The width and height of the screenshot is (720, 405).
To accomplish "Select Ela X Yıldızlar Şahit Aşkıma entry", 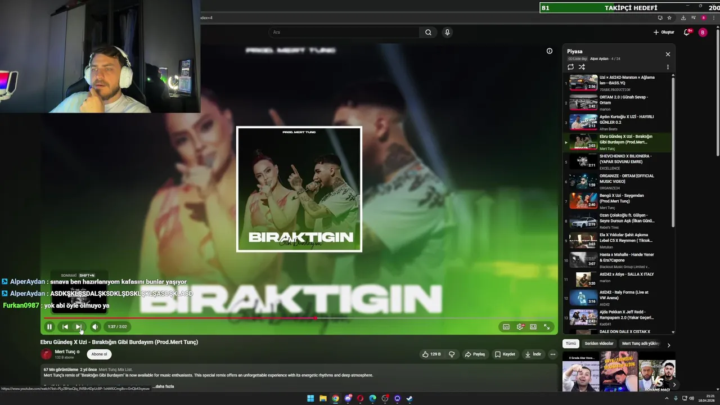I will coord(618,240).
